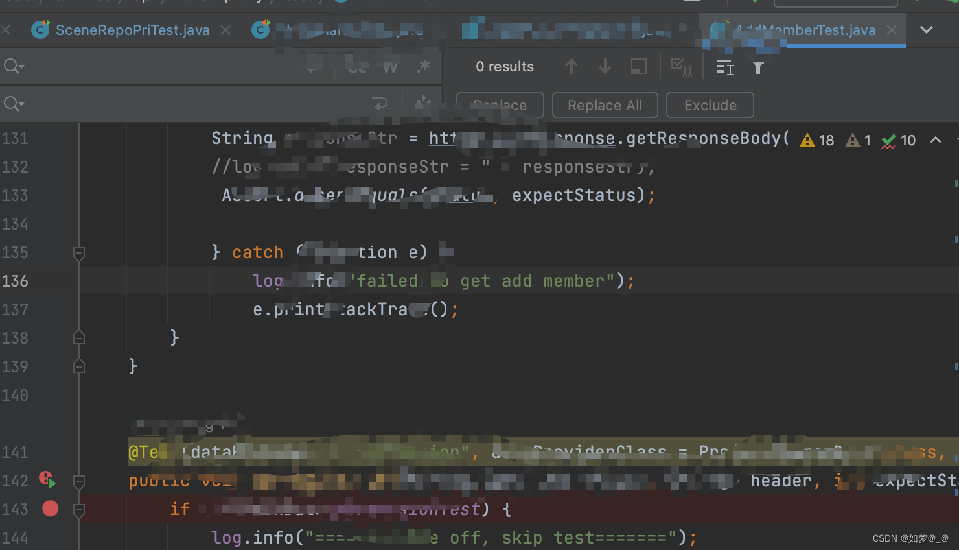Switch to SceneRepoPriTest.java tab
Screen dimensions: 959x550
pos(132,30)
